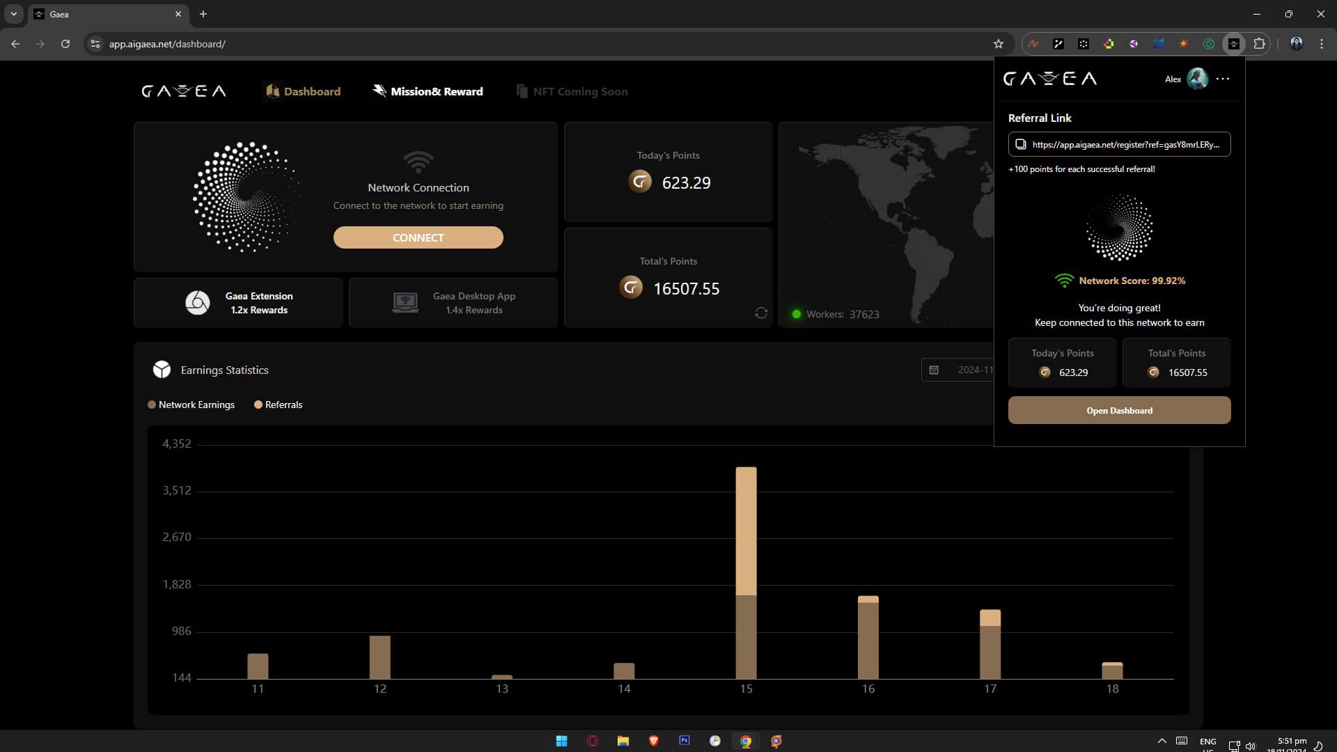Open Photoshop from the taskbar
Image resolution: width=1337 pixels, height=752 pixels.
click(x=684, y=740)
